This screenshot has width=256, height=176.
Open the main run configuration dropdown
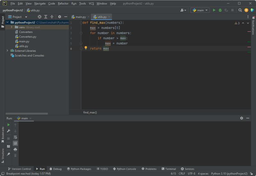point(200,10)
